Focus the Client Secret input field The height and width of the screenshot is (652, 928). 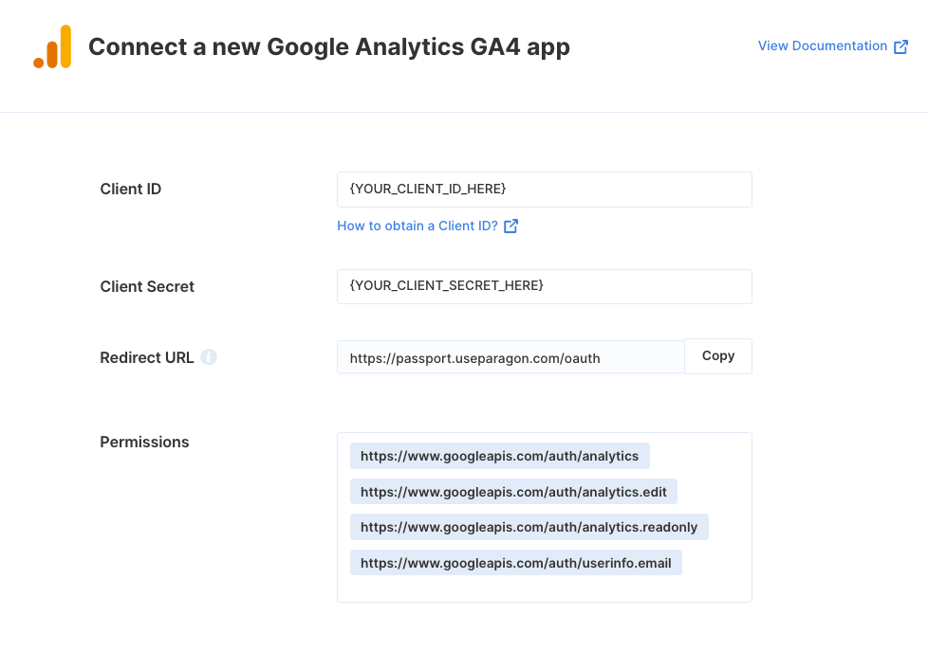click(x=545, y=287)
